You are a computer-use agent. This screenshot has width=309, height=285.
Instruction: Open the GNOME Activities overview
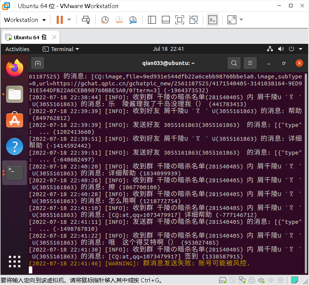tap(17, 49)
